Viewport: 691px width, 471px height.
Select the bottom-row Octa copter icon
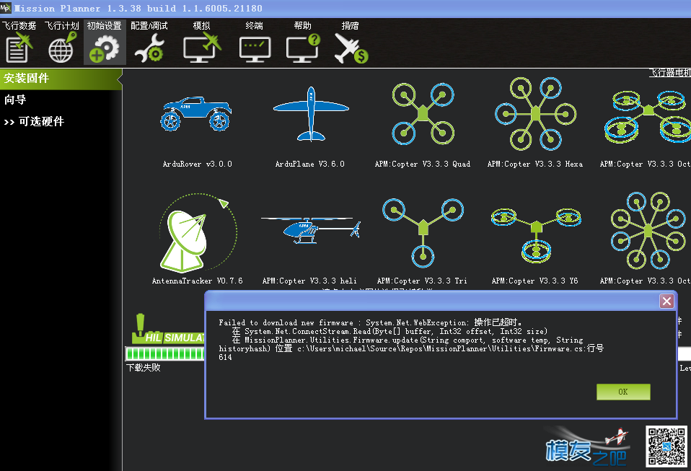click(648, 230)
